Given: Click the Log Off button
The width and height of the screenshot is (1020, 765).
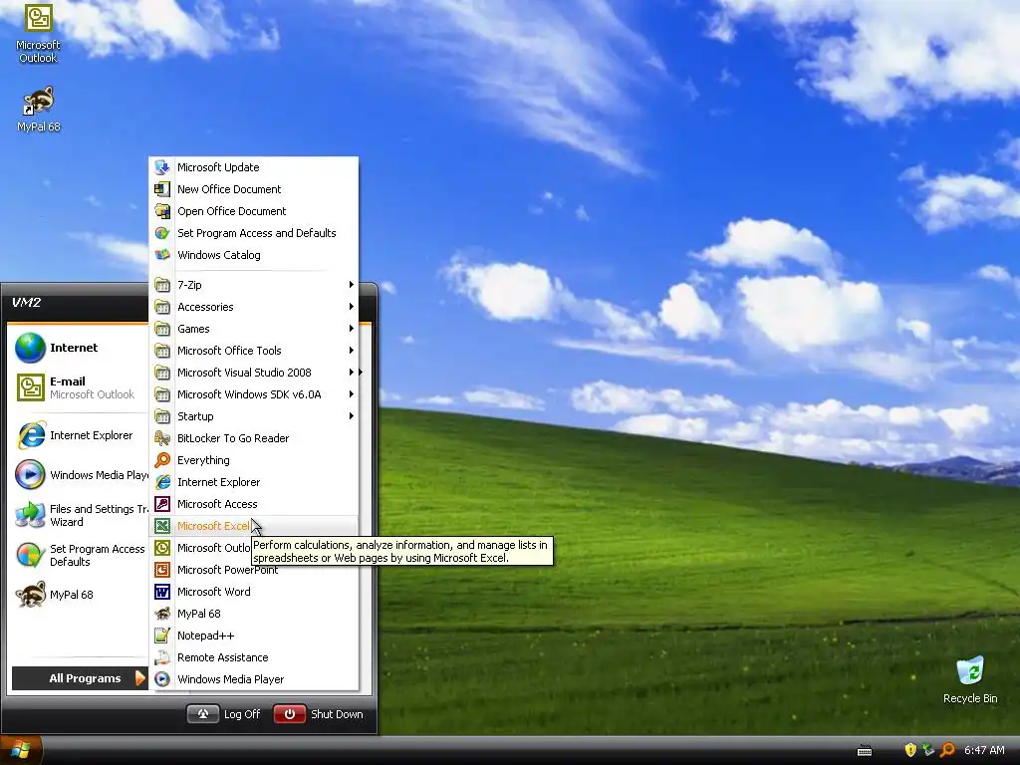Looking at the screenshot, I should point(225,714).
